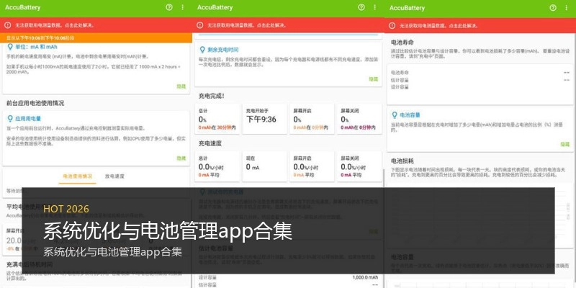The width and height of the screenshot is (576, 288).
Task: Open help icon in right AccuBattery screenshot
Action: click(x=553, y=8)
